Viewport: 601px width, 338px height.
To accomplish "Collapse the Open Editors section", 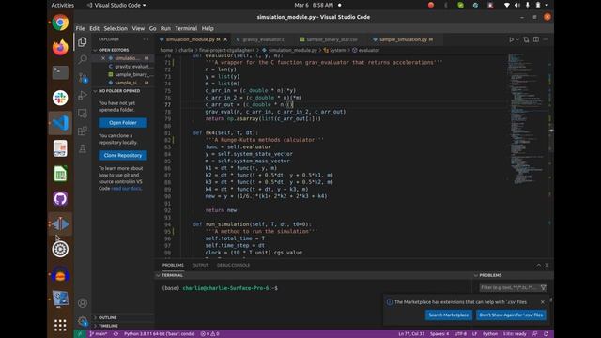I will point(114,50).
